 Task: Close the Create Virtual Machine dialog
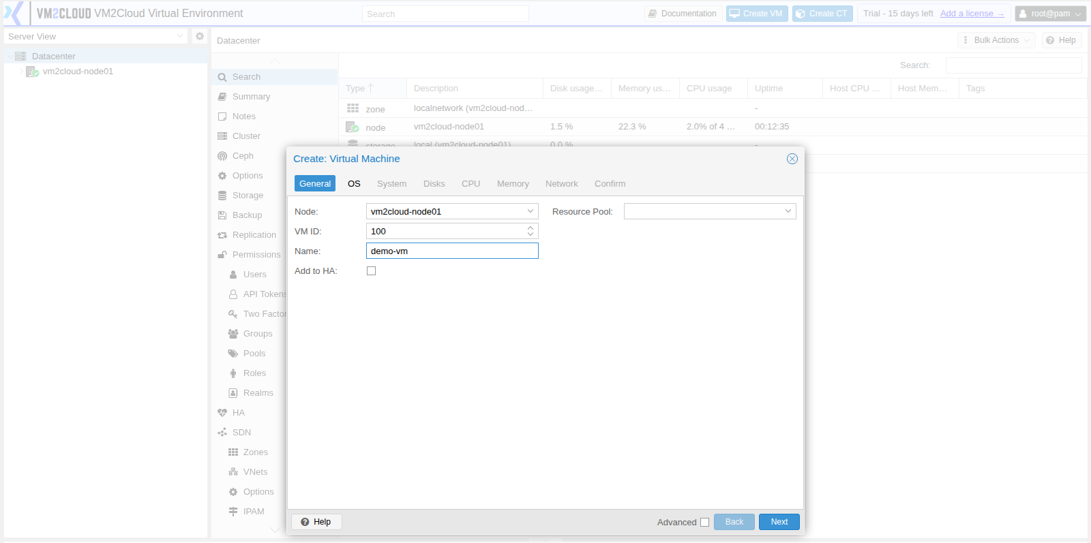tap(792, 159)
